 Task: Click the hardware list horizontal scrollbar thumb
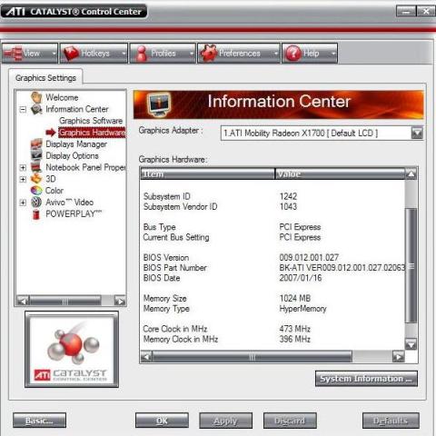tap(252, 357)
